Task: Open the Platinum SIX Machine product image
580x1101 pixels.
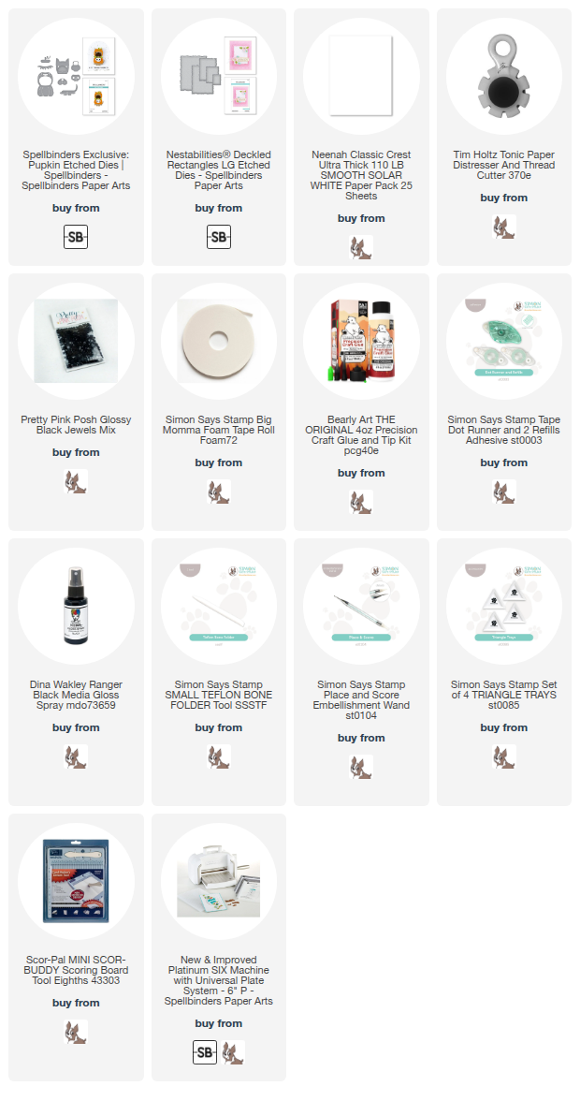Action: [x=219, y=881]
